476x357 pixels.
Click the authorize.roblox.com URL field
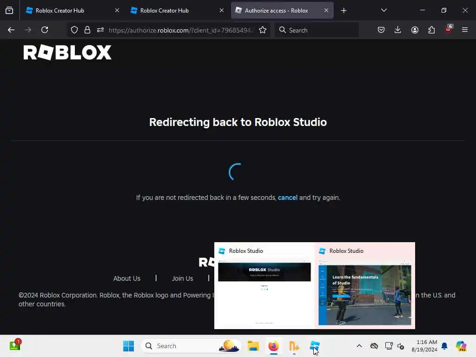click(x=181, y=30)
